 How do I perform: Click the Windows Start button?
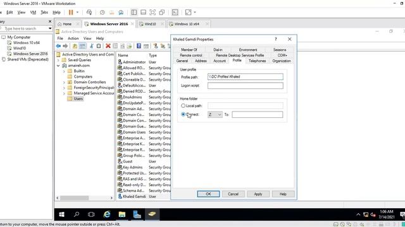pos(62,214)
